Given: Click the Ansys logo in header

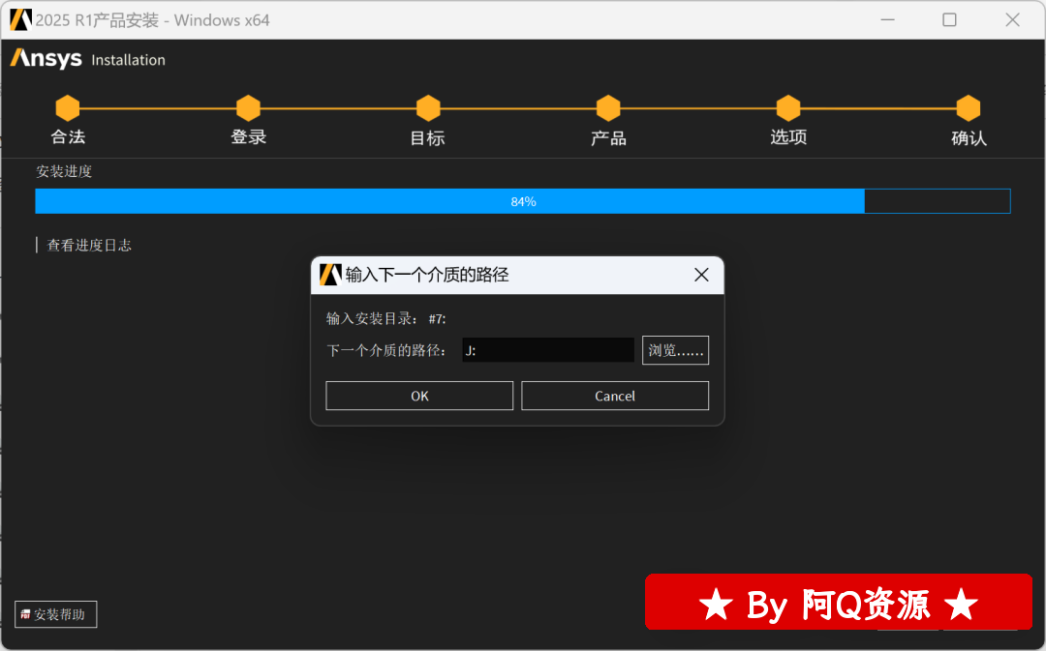Looking at the screenshot, I should point(46,59).
